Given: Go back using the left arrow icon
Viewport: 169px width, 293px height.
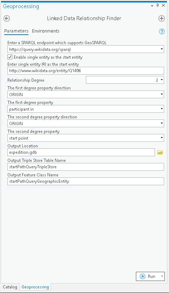Looking at the screenshot, I should pyautogui.click(x=7, y=18).
